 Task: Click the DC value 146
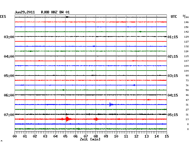186,22
